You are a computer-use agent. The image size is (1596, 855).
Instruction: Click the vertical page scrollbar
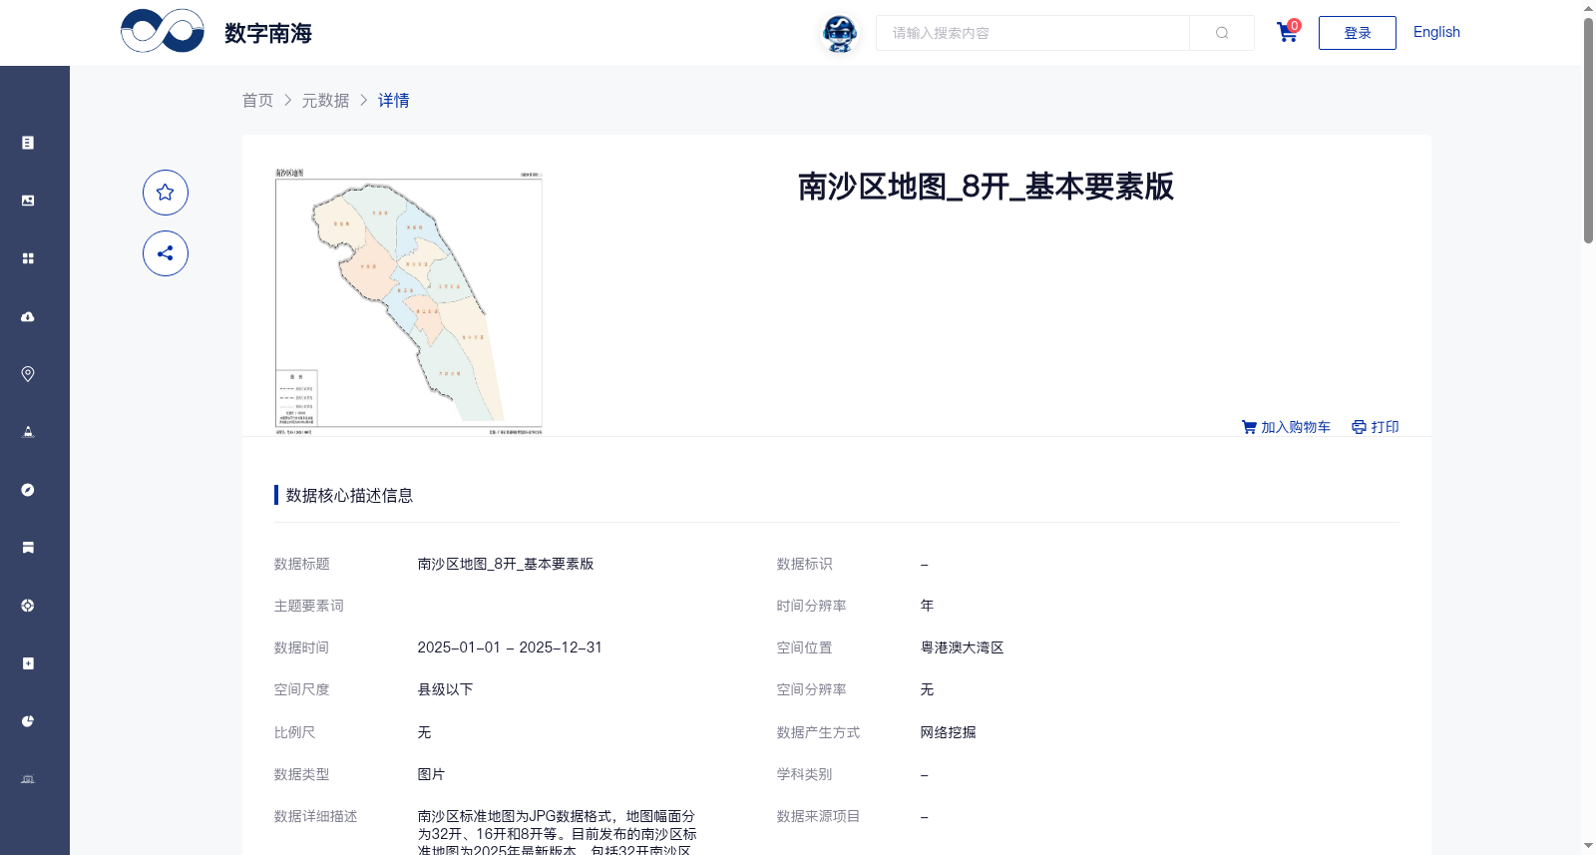[1588, 130]
